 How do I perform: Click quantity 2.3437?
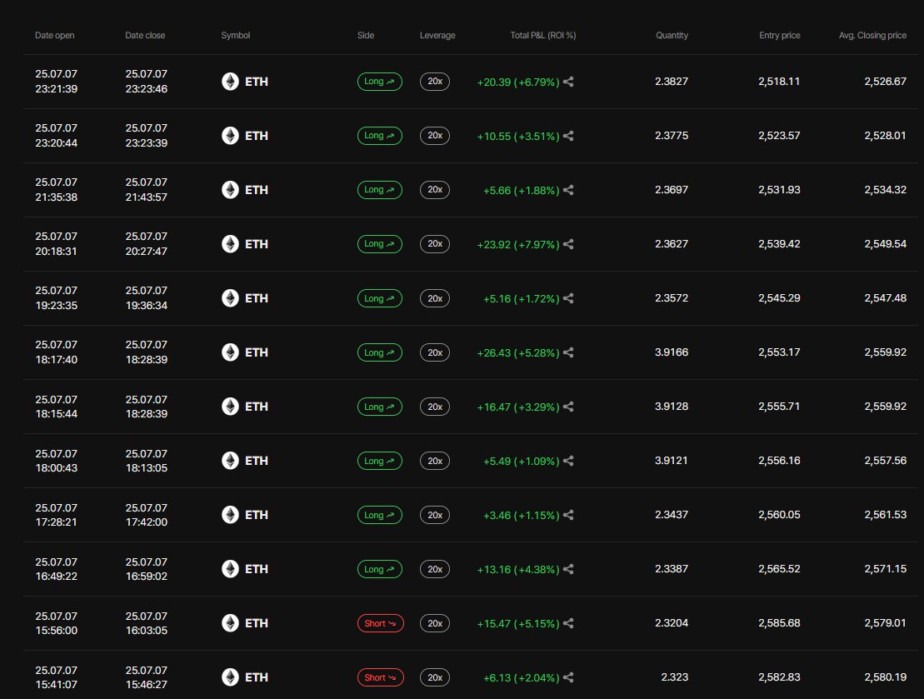tap(672, 515)
